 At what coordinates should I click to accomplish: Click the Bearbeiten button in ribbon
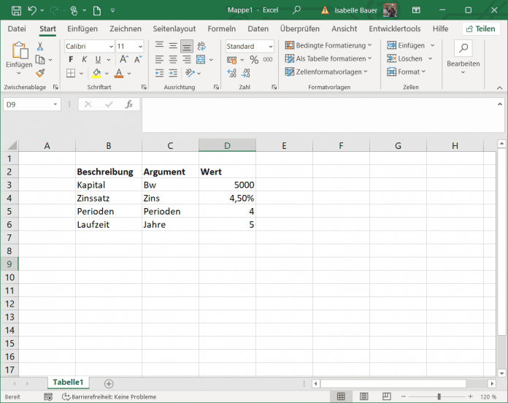[463, 55]
